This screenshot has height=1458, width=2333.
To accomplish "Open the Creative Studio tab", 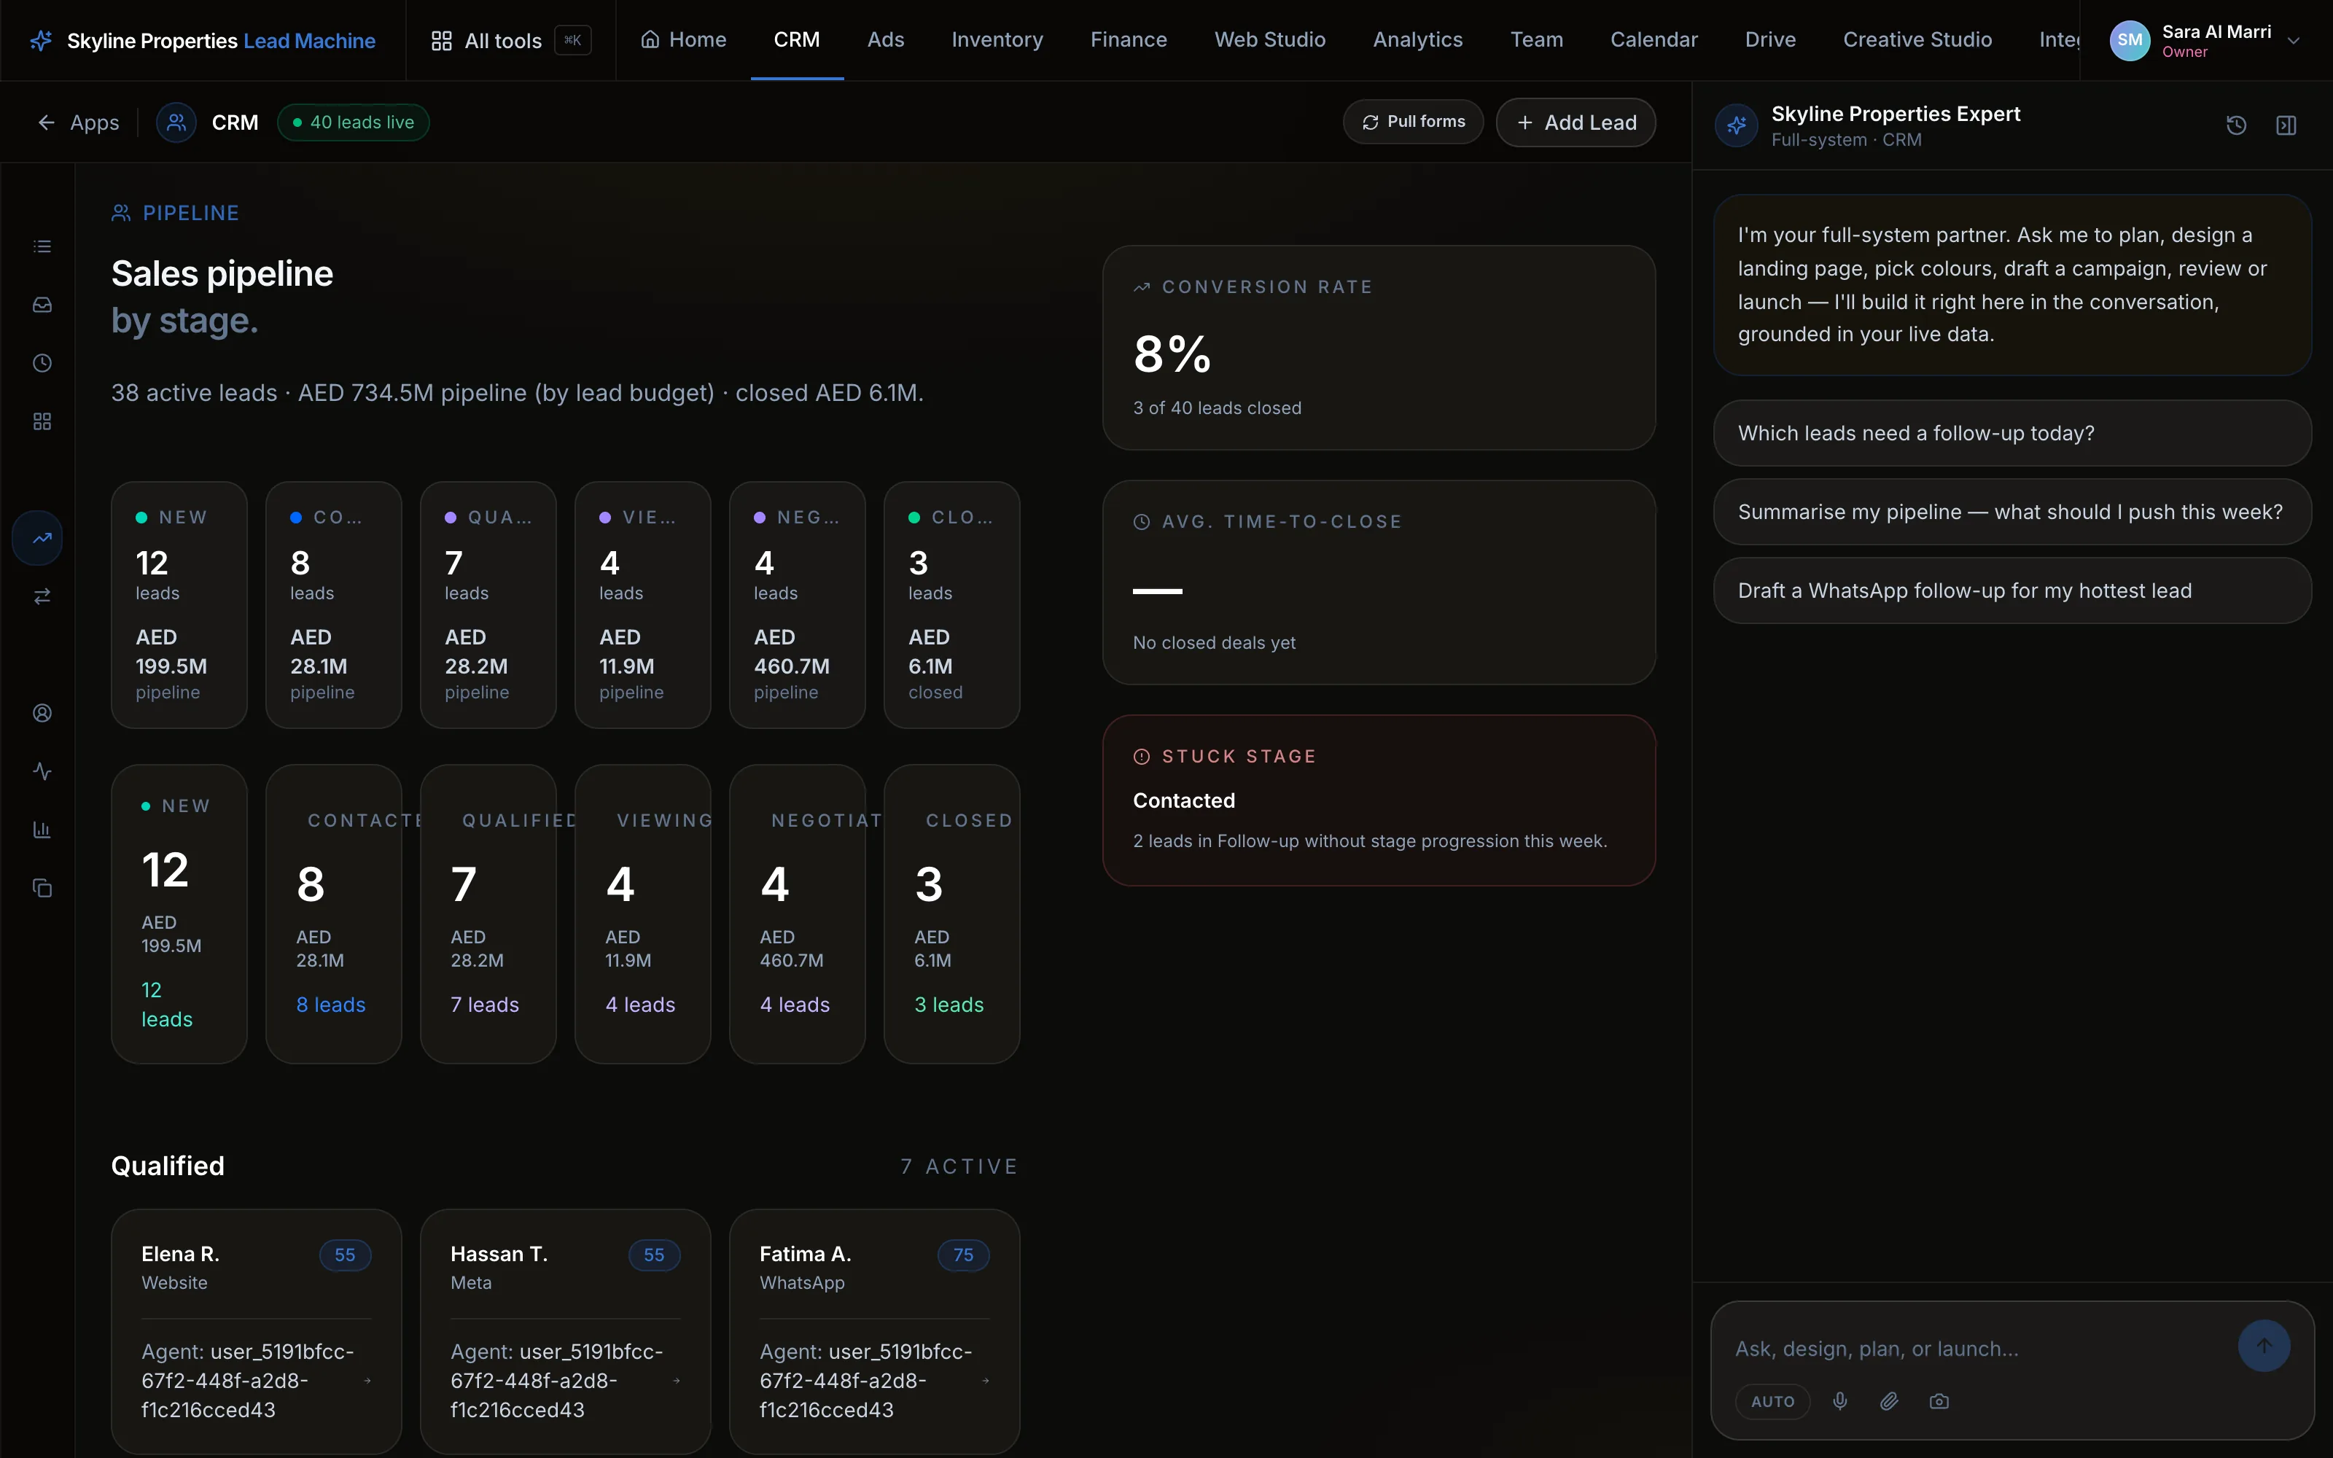I will 1917,39.
